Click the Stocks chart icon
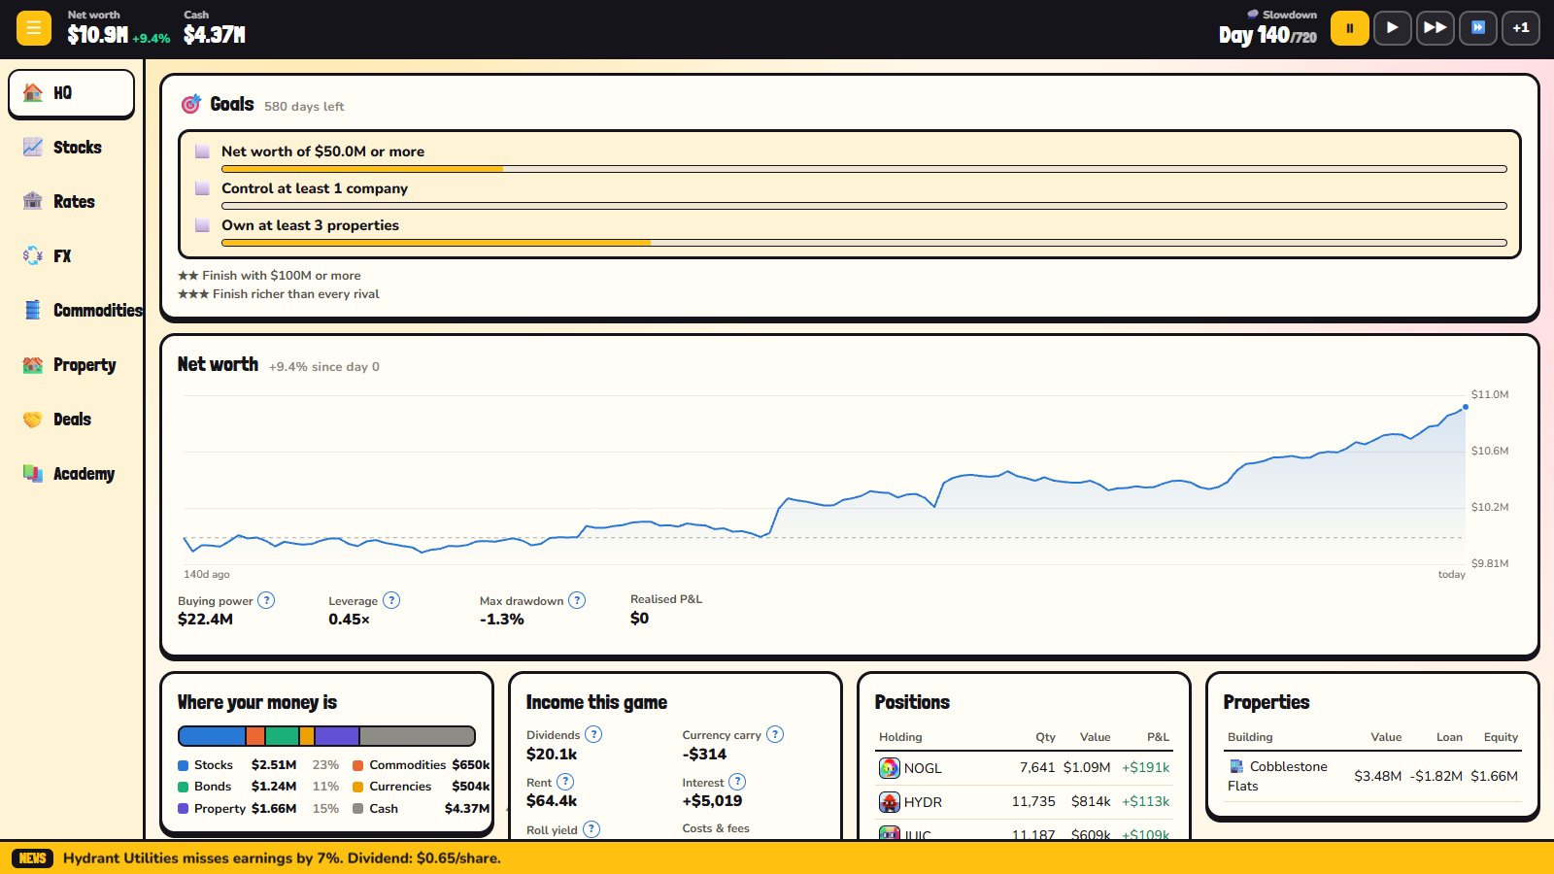Image resolution: width=1554 pixels, height=874 pixels. click(x=33, y=147)
